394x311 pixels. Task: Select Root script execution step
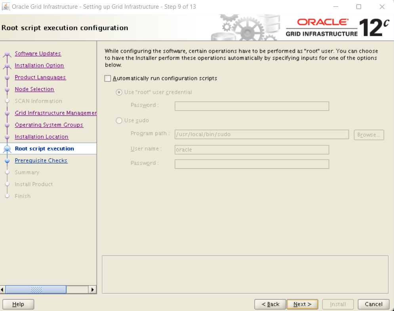(44, 149)
